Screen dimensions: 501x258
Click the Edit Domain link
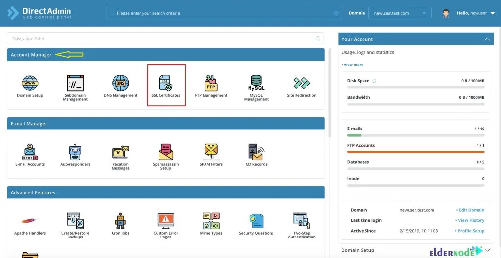(x=471, y=210)
